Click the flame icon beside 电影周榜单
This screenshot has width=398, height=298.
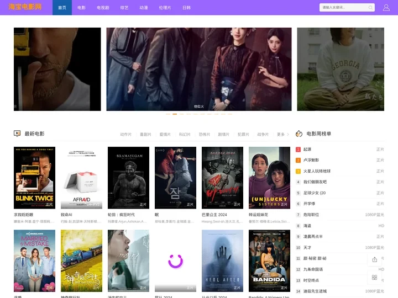[x=299, y=134]
